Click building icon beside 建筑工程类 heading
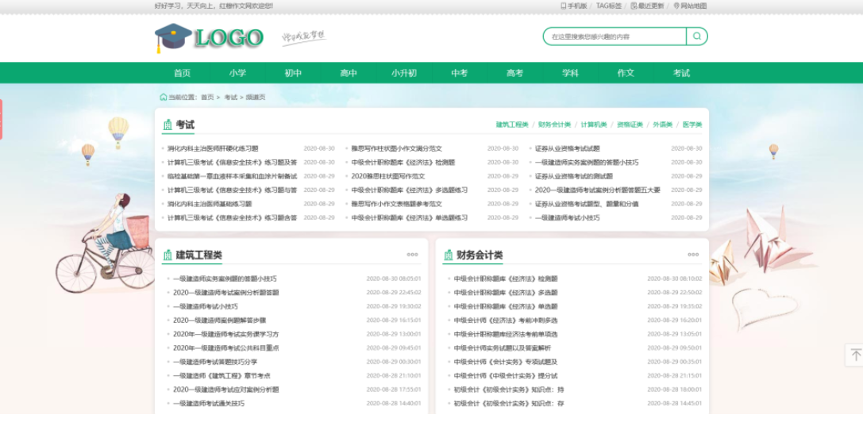Viewport: 863px width, 422px height. (168, 255)
